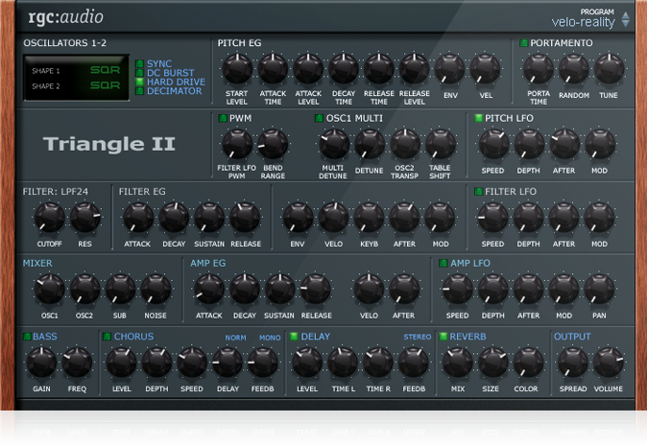Click the PORTA TIME knob
The width and height of the screenshot is (647, 446).
tap(539, 69)
